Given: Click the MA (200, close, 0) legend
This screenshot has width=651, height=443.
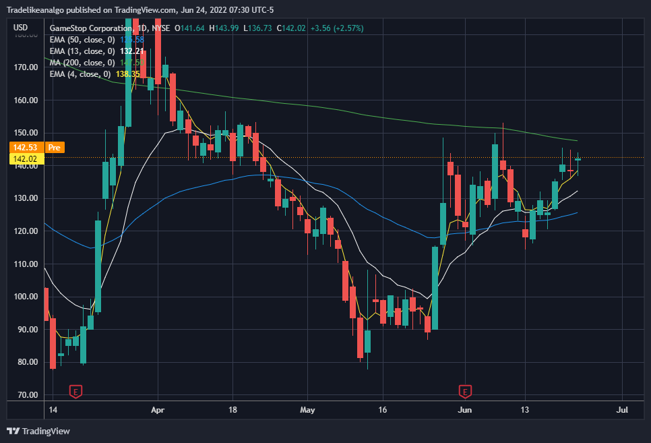Looking at the screenshot, I should coord(82,63).
